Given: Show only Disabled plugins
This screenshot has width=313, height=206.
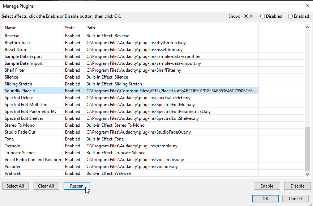Looking at the screenshot, I should point(271,16).
